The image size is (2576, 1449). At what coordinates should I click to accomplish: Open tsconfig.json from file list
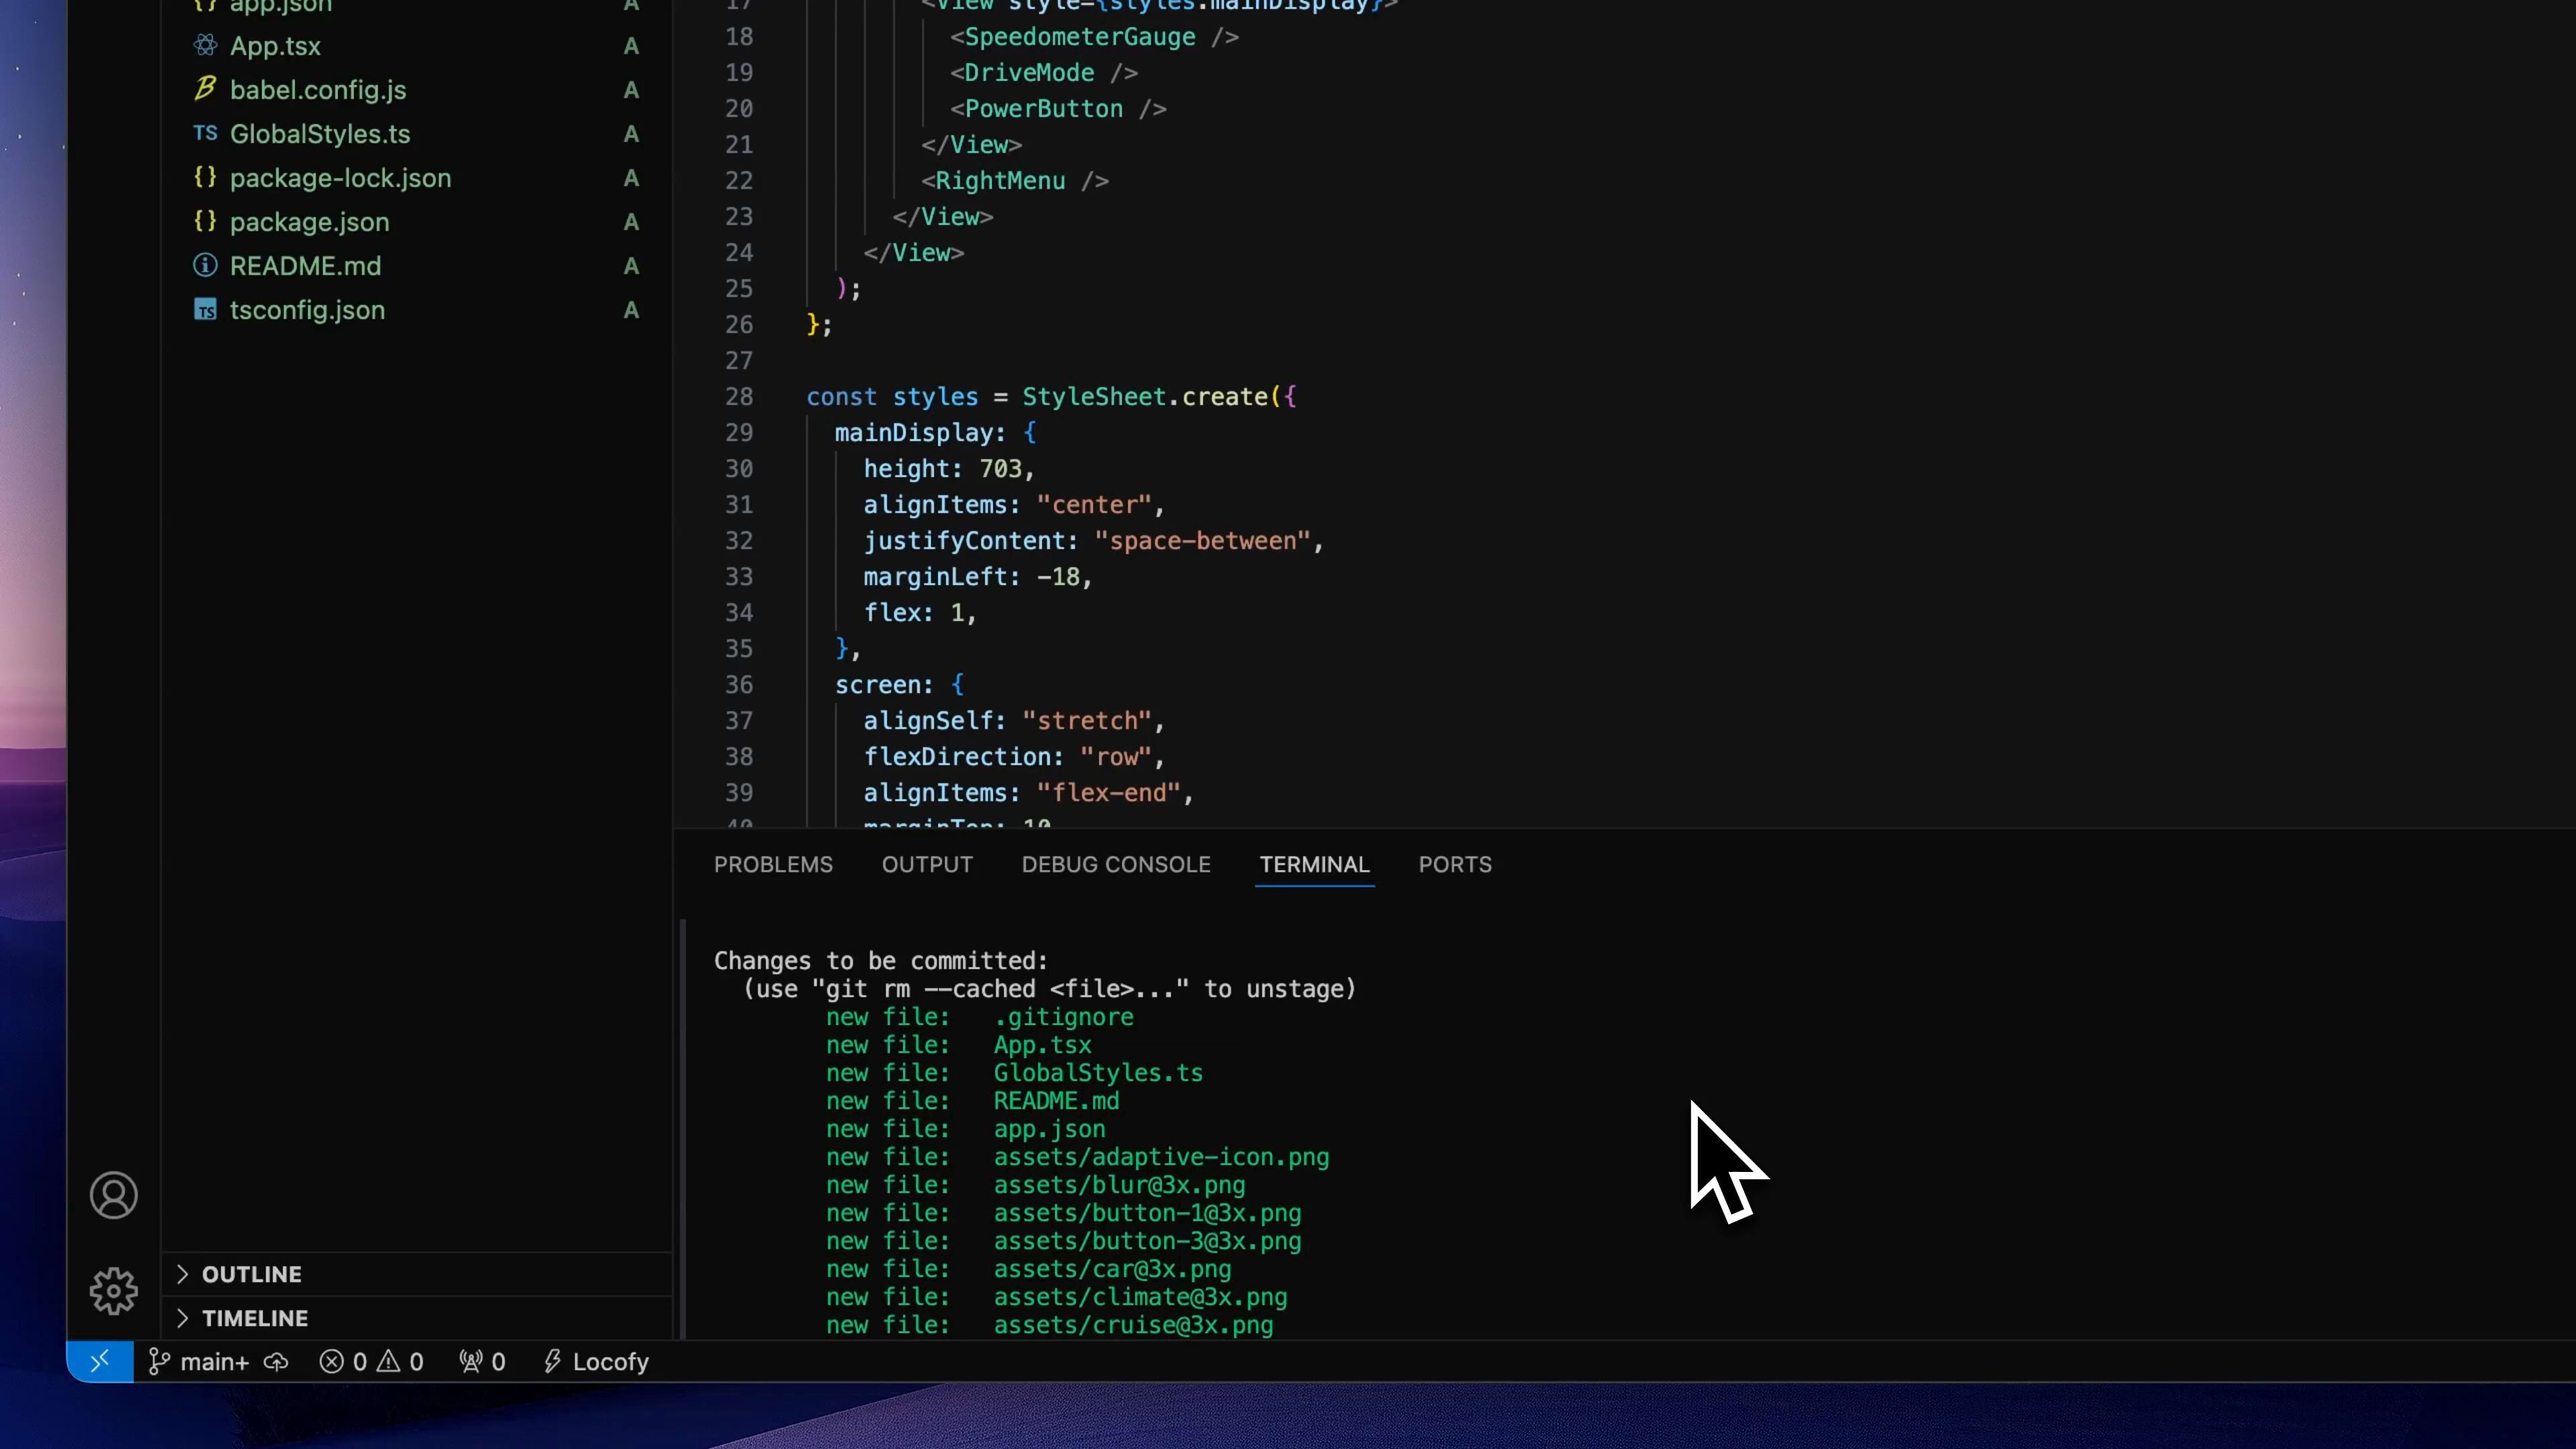coord(307,310)
